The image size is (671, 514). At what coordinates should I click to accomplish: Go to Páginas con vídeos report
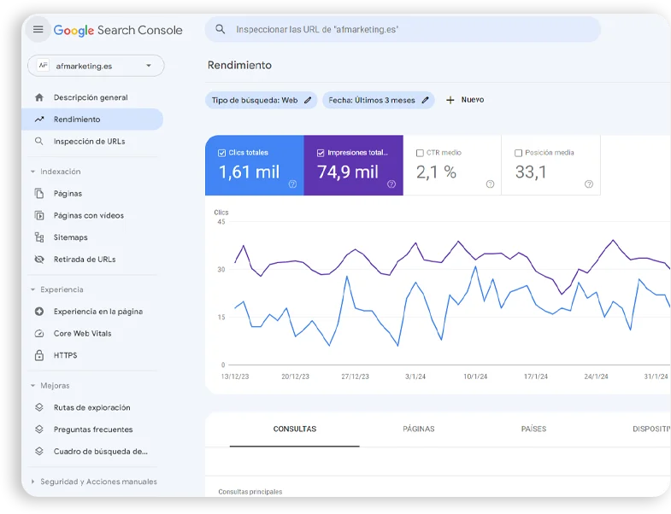coord(92,215)
